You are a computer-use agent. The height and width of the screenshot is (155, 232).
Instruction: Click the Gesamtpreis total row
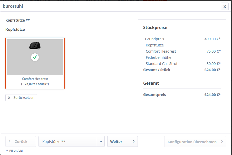click(x=182, y=95)
